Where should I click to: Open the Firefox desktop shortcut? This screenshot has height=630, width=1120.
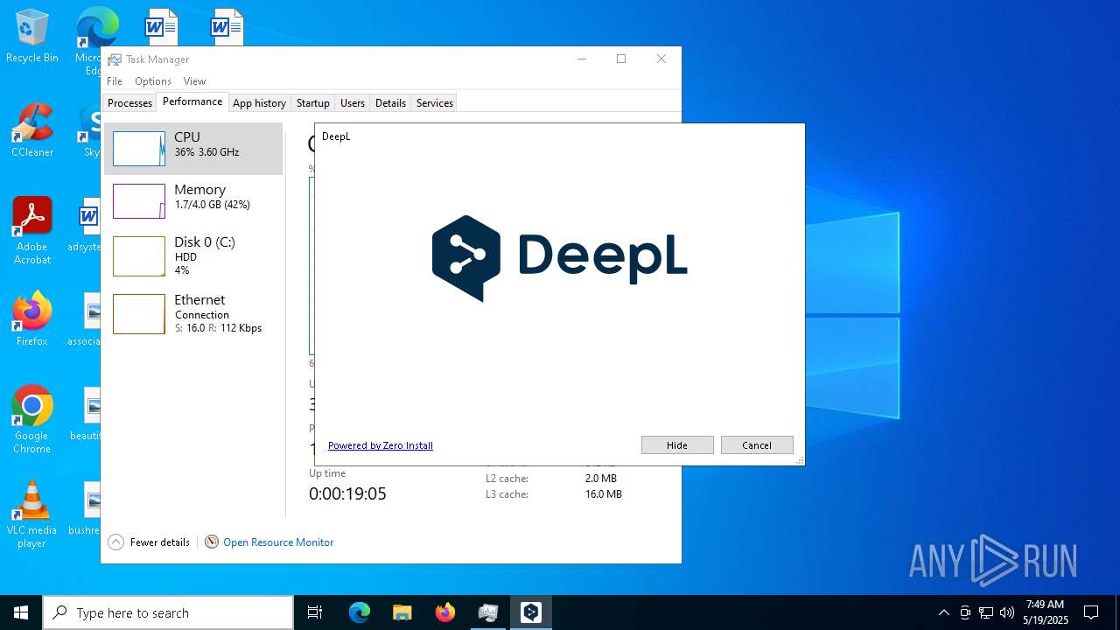tap(31, 318)
